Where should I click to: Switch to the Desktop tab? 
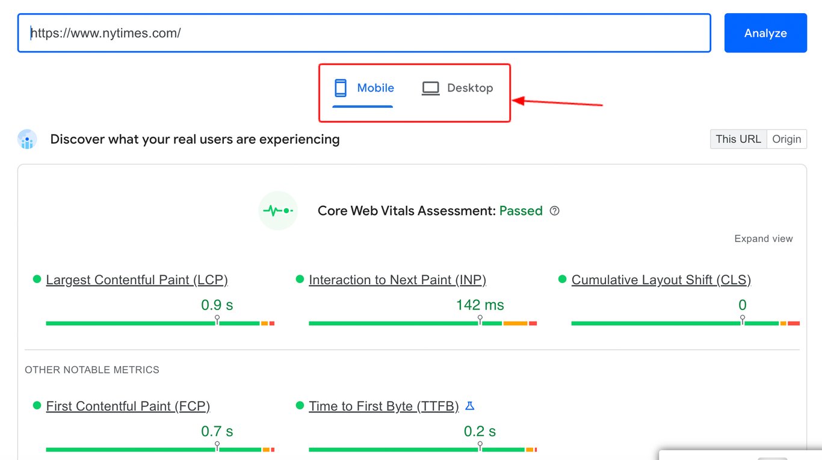click(457, 88)
